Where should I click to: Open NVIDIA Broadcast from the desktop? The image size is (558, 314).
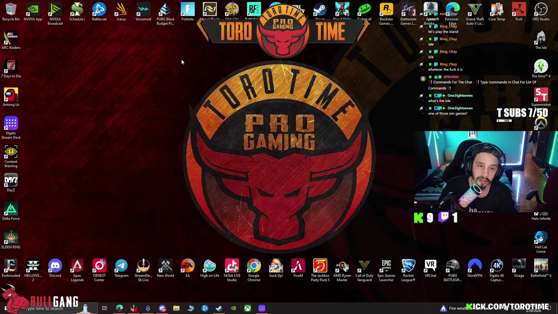click(55, 14)
